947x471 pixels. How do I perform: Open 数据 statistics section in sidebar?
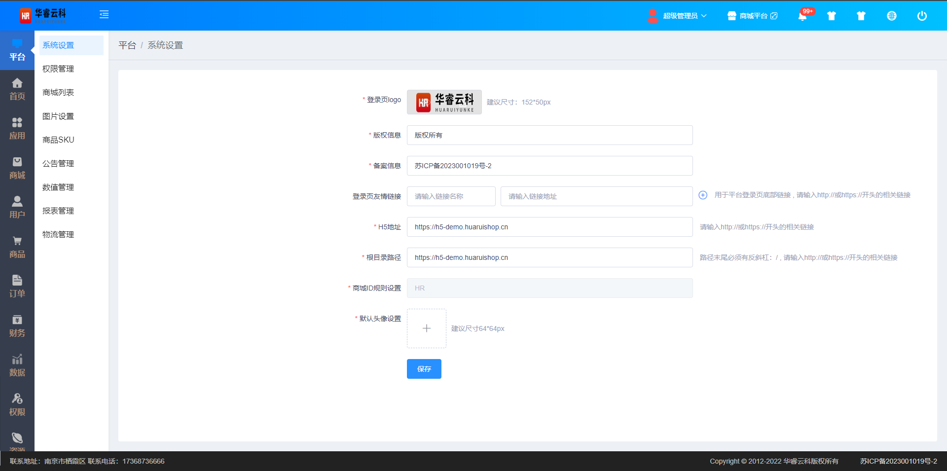[17, 365]
